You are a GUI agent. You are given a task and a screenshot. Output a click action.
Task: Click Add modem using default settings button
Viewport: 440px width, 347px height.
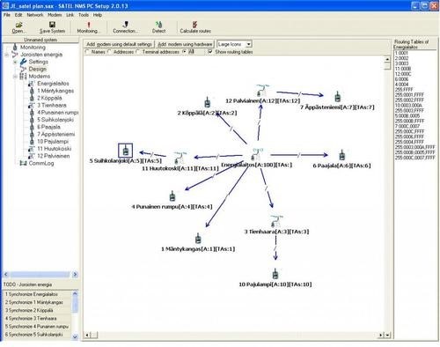[x=119, y=44]
